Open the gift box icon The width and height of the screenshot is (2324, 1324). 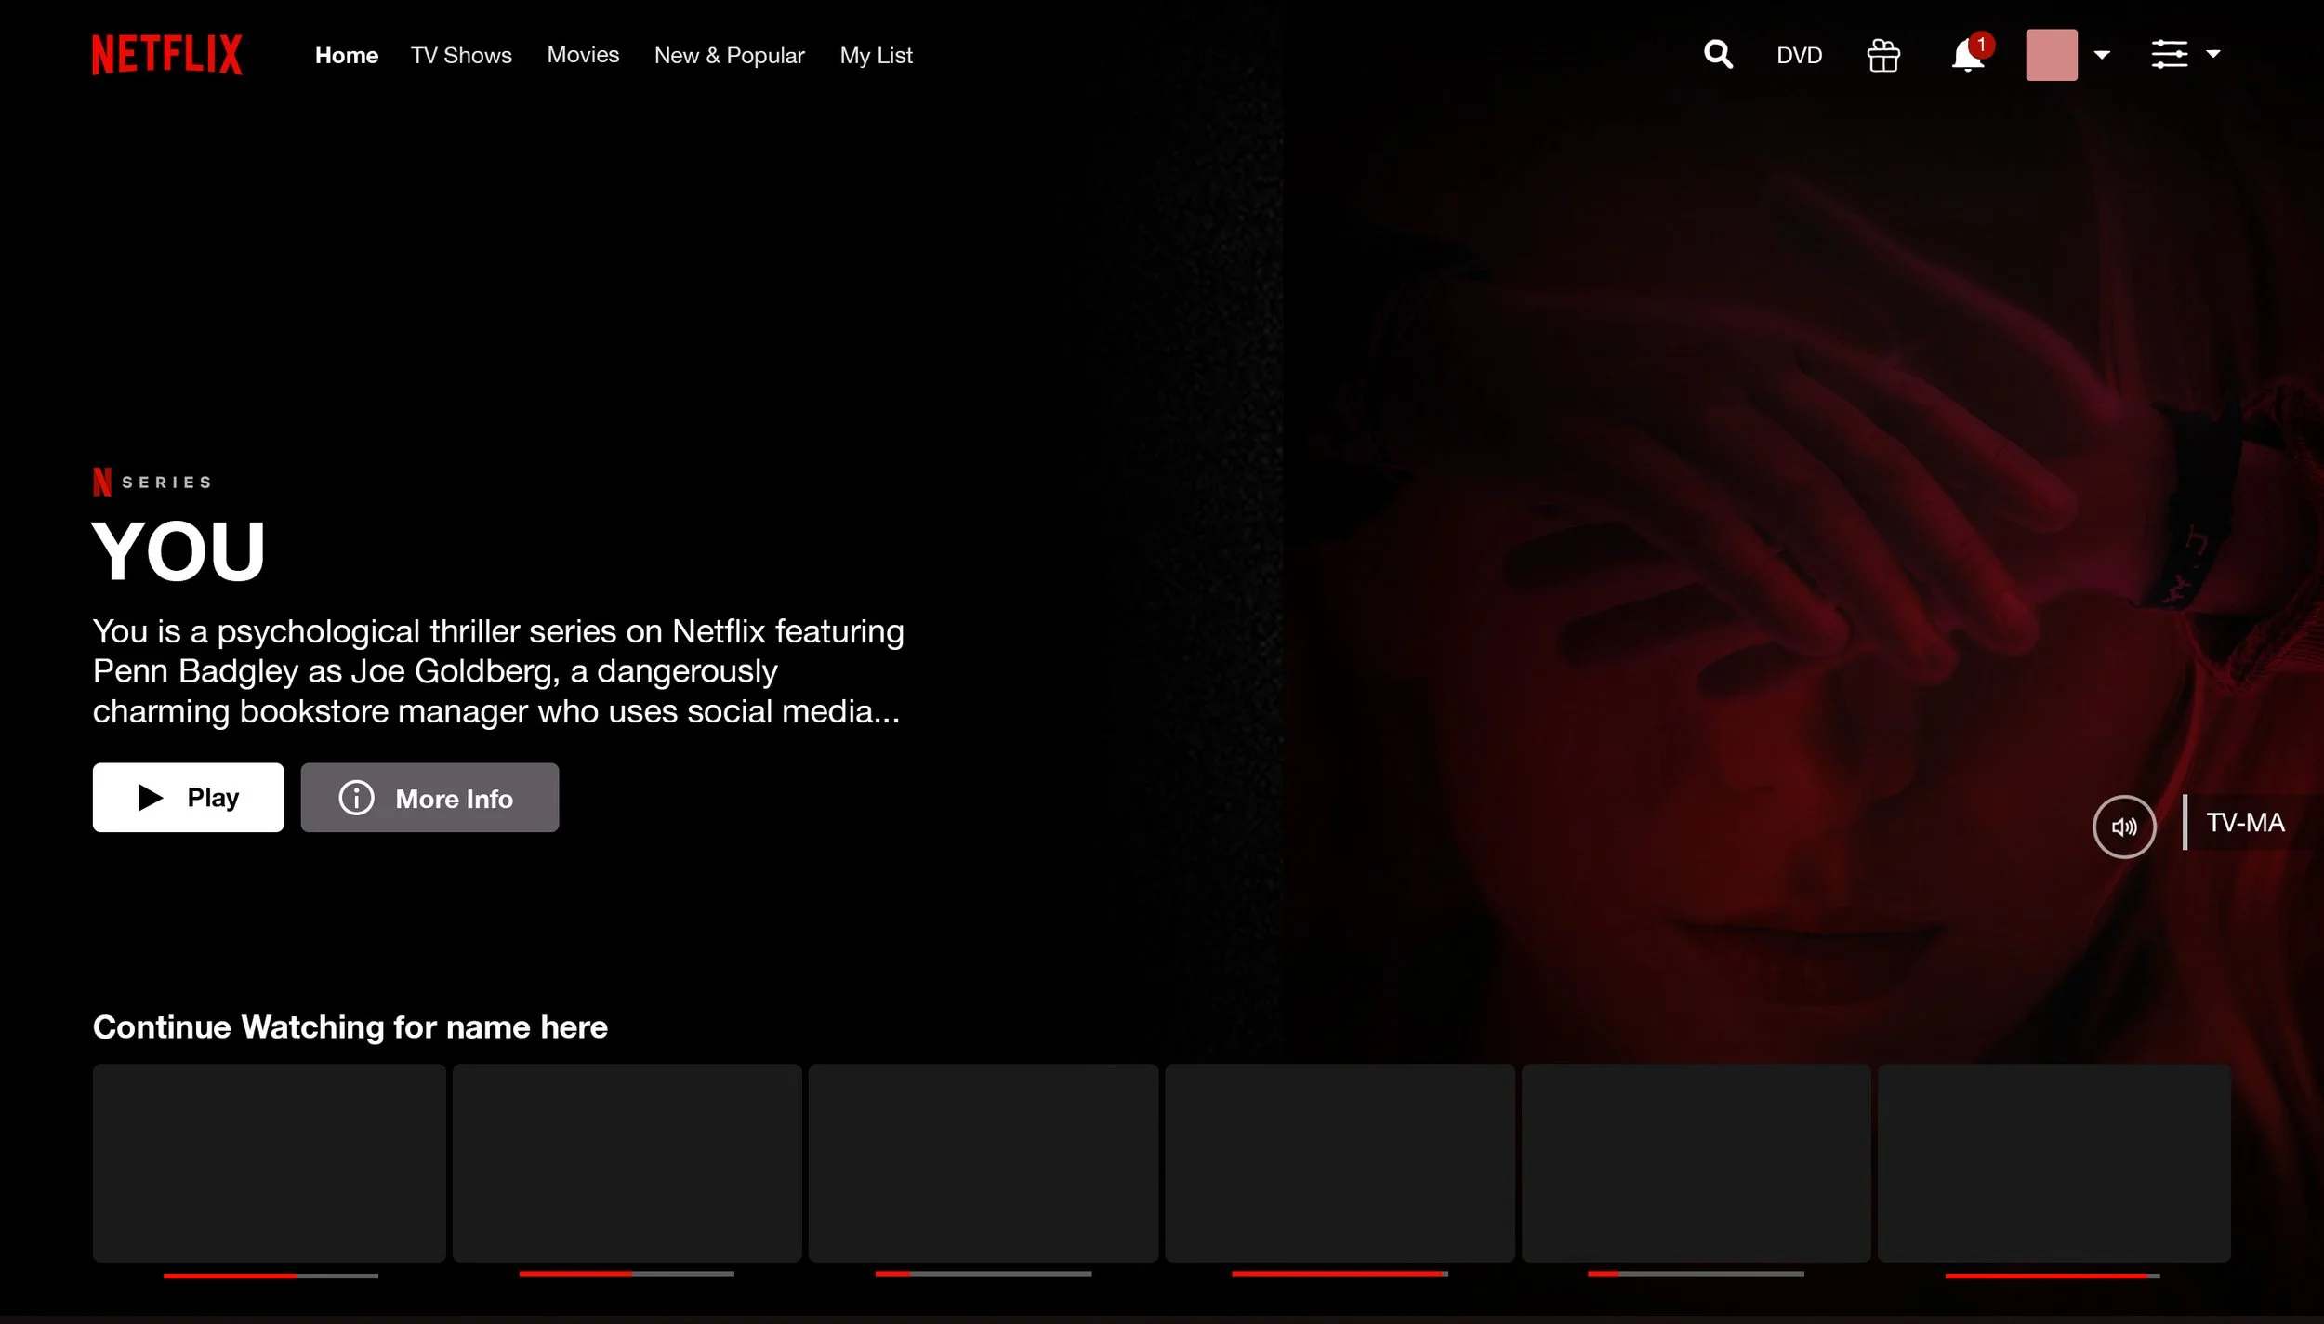click(1883, 54)
